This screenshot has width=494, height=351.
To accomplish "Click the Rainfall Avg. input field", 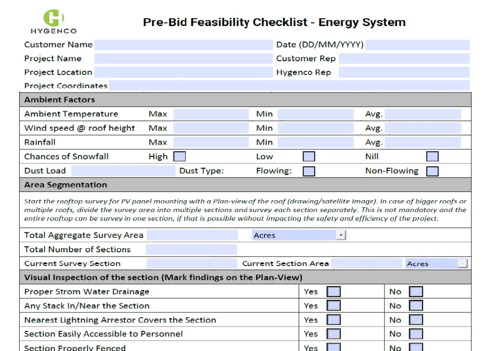I will coord(423,143).
